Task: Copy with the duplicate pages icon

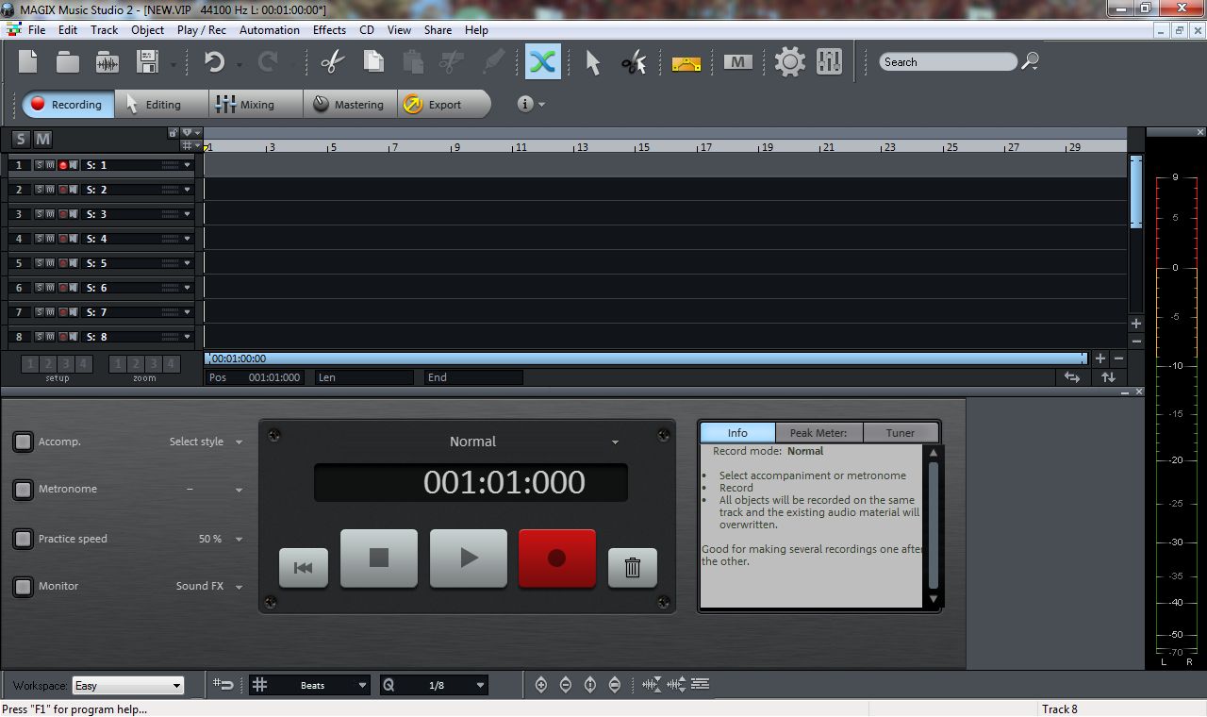Action: (x=373, y=62)
